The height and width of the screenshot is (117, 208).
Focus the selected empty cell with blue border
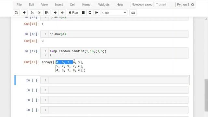click(114, 80)
